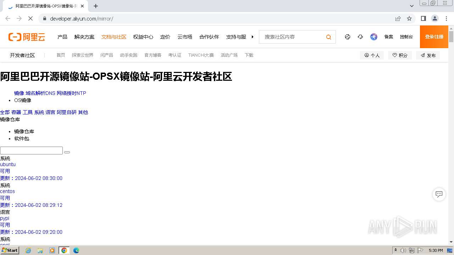Filter mirrors by 容器
The image size is (454, 255).
(x=16, y=112)
